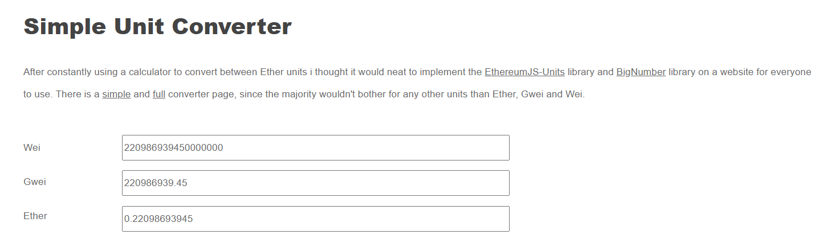This screenshot has width=818, height=251.
Task: Click the Wei field label
Action: pyautogui.click(x=32, y=148)
